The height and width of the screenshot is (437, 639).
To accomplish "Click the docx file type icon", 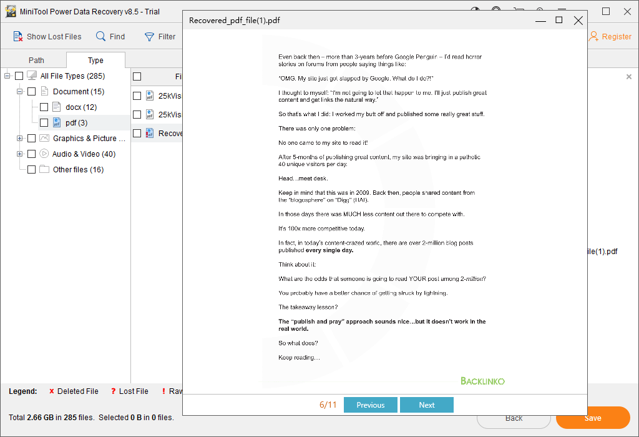I will 57,107.
